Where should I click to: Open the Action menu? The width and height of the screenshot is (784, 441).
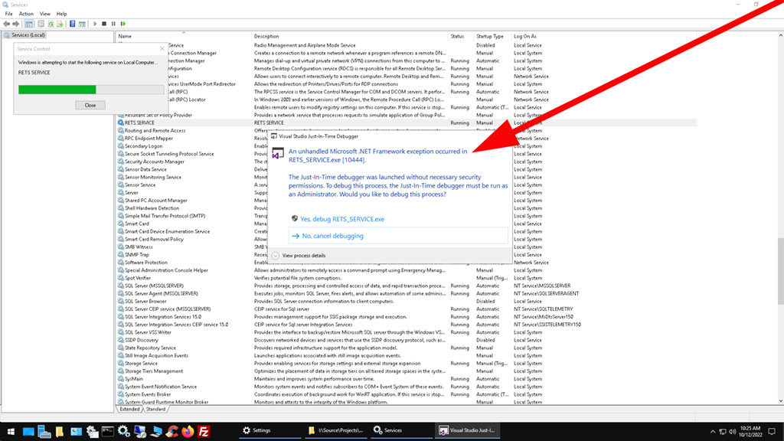26,14
